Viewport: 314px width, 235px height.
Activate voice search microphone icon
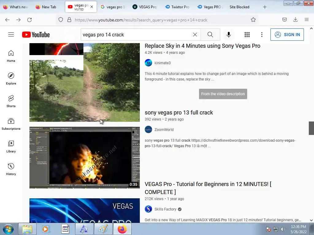(229, 35)
